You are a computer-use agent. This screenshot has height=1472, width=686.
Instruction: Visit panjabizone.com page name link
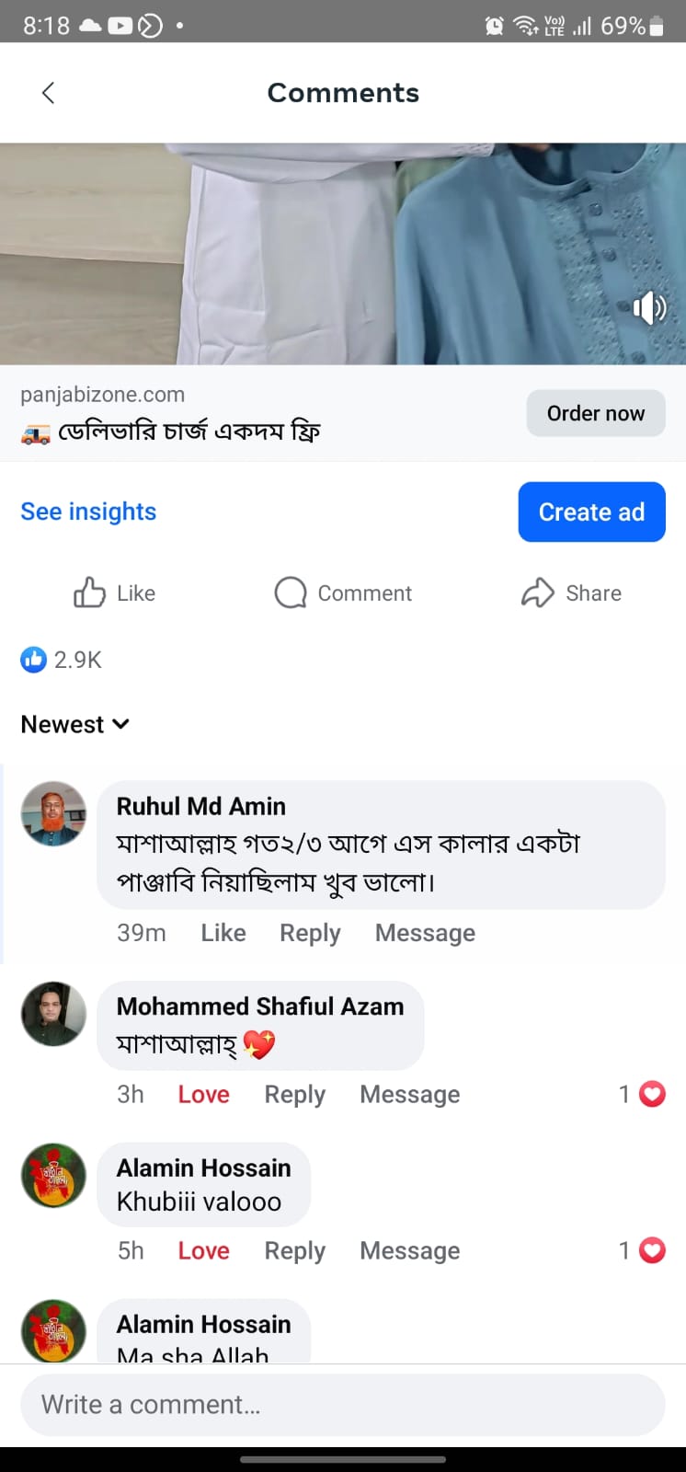point(103,394)
